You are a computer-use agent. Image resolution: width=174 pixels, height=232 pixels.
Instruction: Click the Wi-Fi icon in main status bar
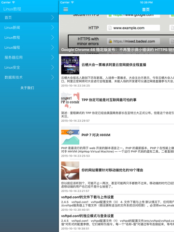click(72, 2)
